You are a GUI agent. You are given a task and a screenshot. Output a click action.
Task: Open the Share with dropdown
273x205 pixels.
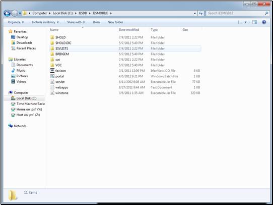pyautogui.click(x=76, y=22)
